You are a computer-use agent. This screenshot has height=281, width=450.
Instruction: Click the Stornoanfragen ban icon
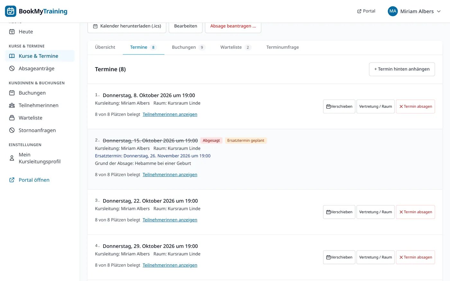pyautogui.click(x=12, y=130)
